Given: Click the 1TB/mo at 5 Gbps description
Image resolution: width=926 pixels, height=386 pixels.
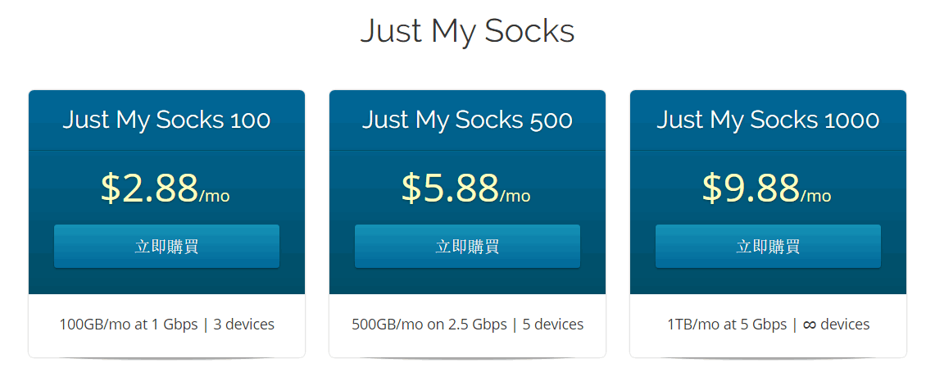Looking at the screenshot, I should pos(727,325).
